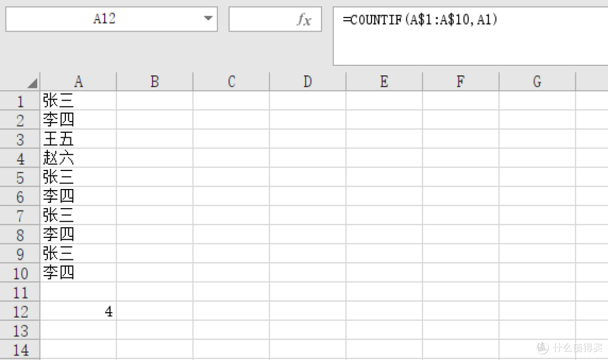Select column B header
This screenshot has width=608, height=360.
coord(155,82)
